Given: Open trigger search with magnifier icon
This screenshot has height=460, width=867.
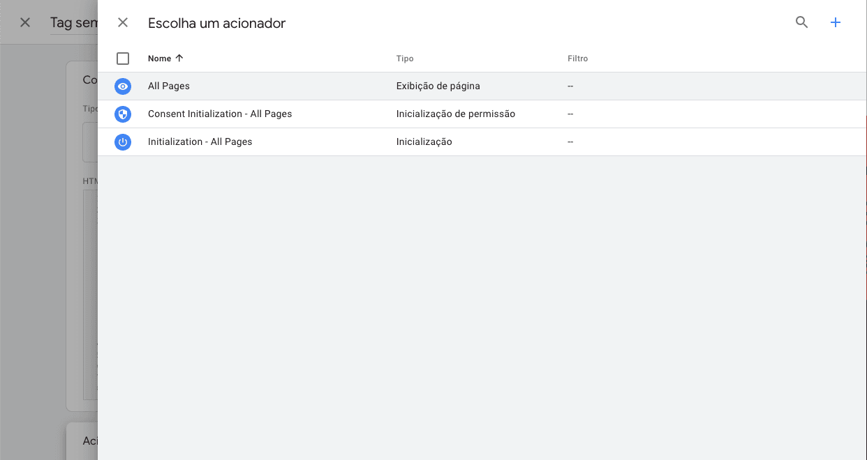Looking at the screenshot, I should [801, 22].
